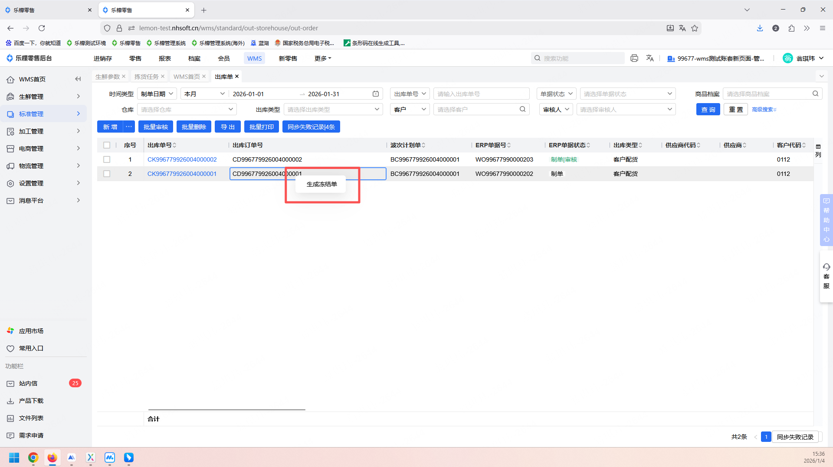The width and height of the screenshot is (833, 467).
Task: Open the calendar date picker icon
Action: click(376, 94)
